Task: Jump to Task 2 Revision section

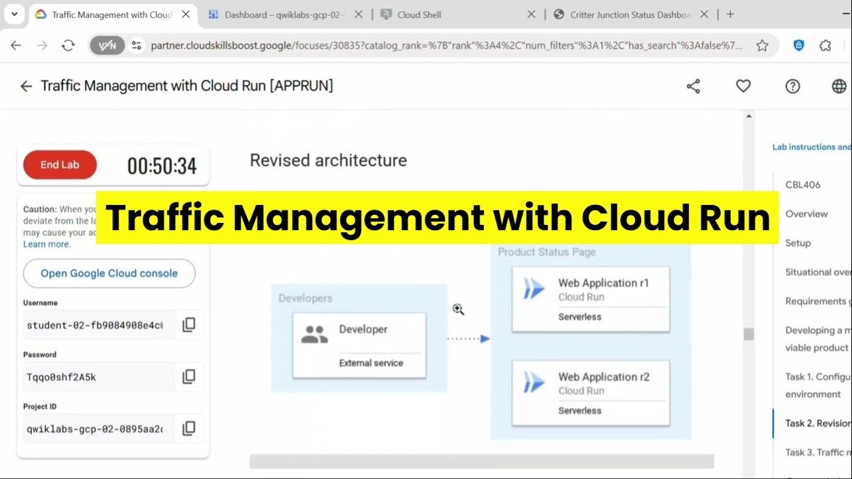Action: pyautogui.click(x=818, y=423)
